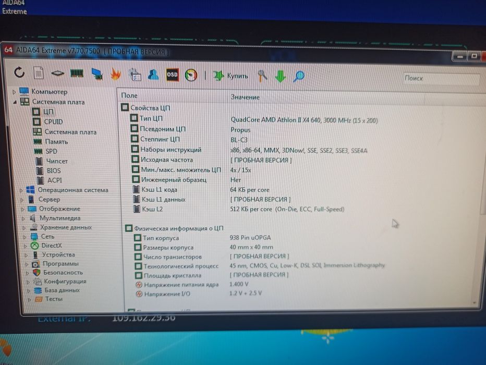Expand the DirectX node
This screenshot has height=365, width=486.
[26, 246]
